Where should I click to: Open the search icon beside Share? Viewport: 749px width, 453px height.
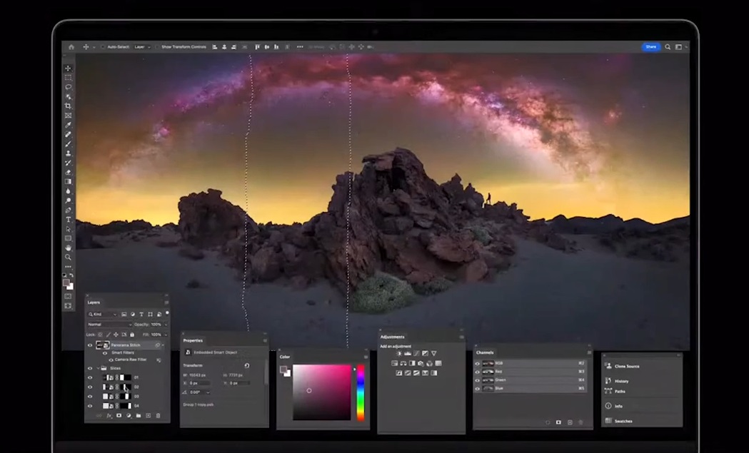tap(668, 47)
